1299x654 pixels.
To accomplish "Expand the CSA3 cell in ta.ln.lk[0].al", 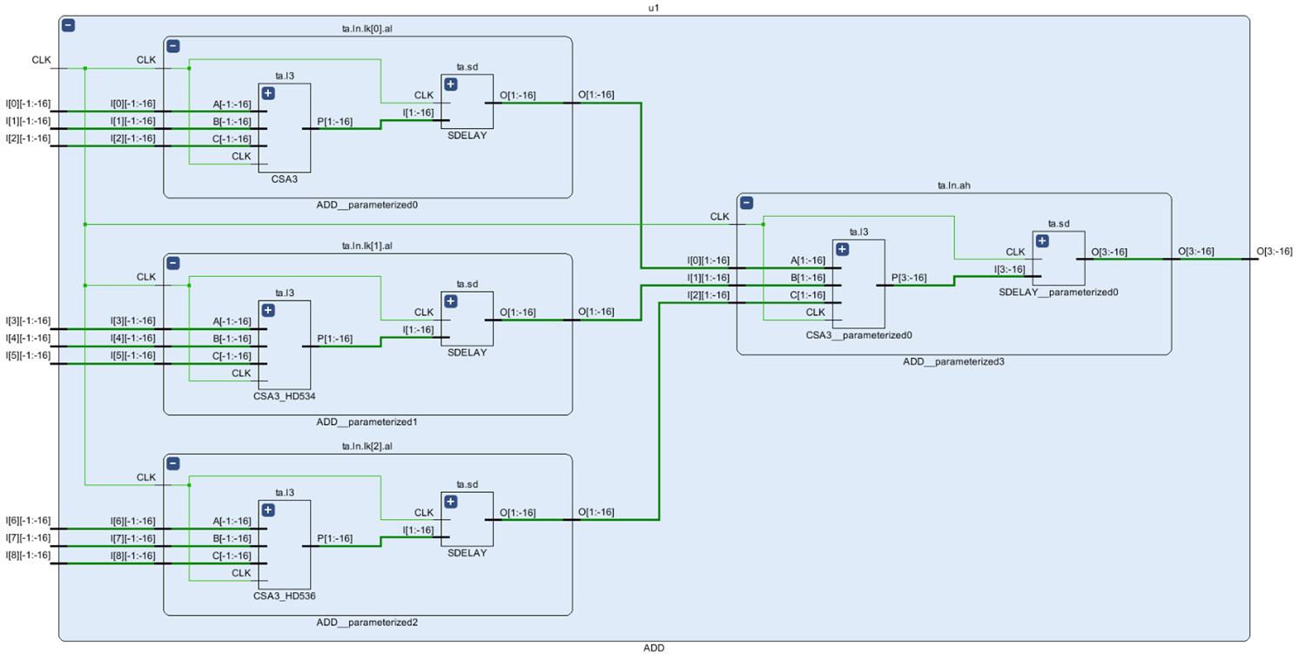I will [267, 92].
